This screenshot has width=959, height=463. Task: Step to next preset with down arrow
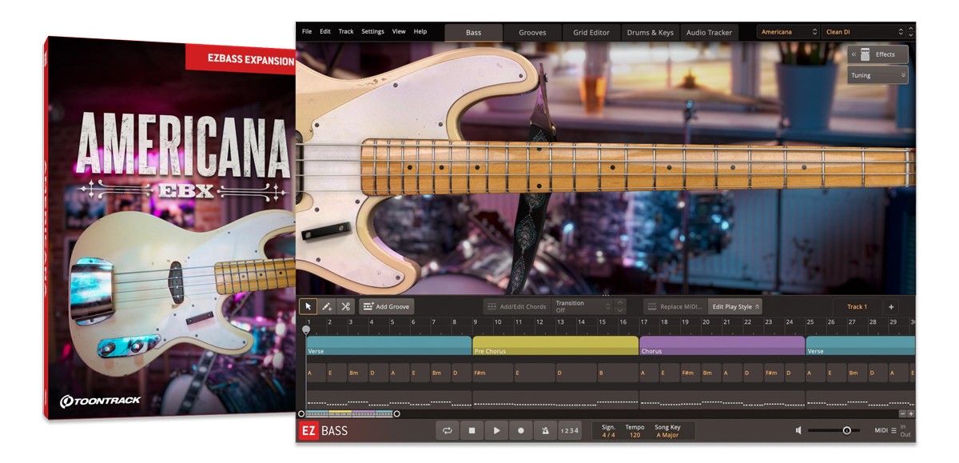pos(912,35)
